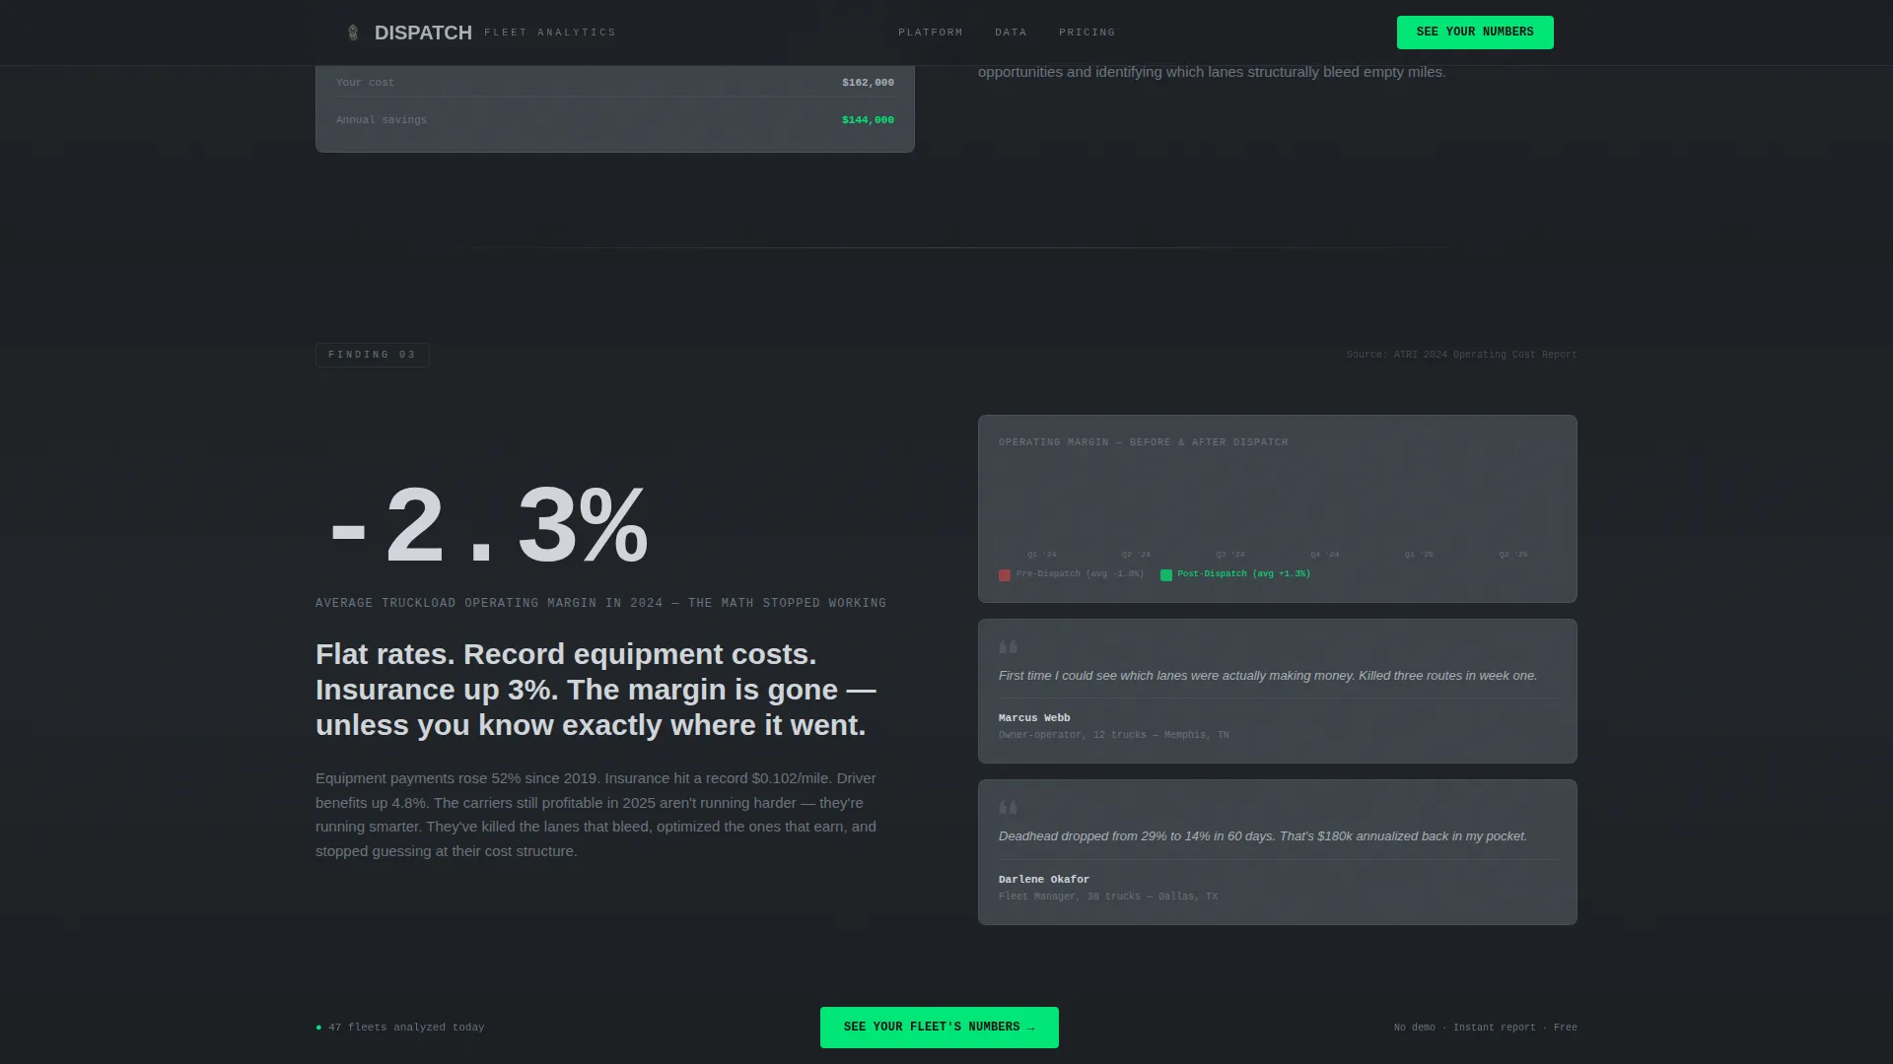Click the Q2 '24 chart axis label
This screenshot has width=1893, height=1064.
pos(1136,555)
